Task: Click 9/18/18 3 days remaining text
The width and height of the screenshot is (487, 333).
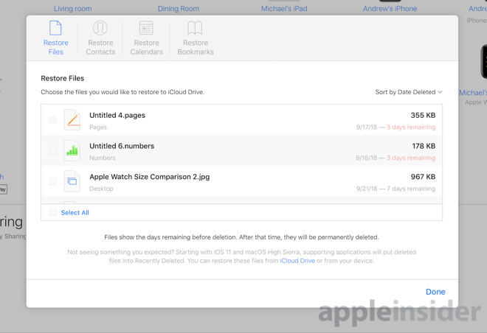Action: tap(396, 158)
